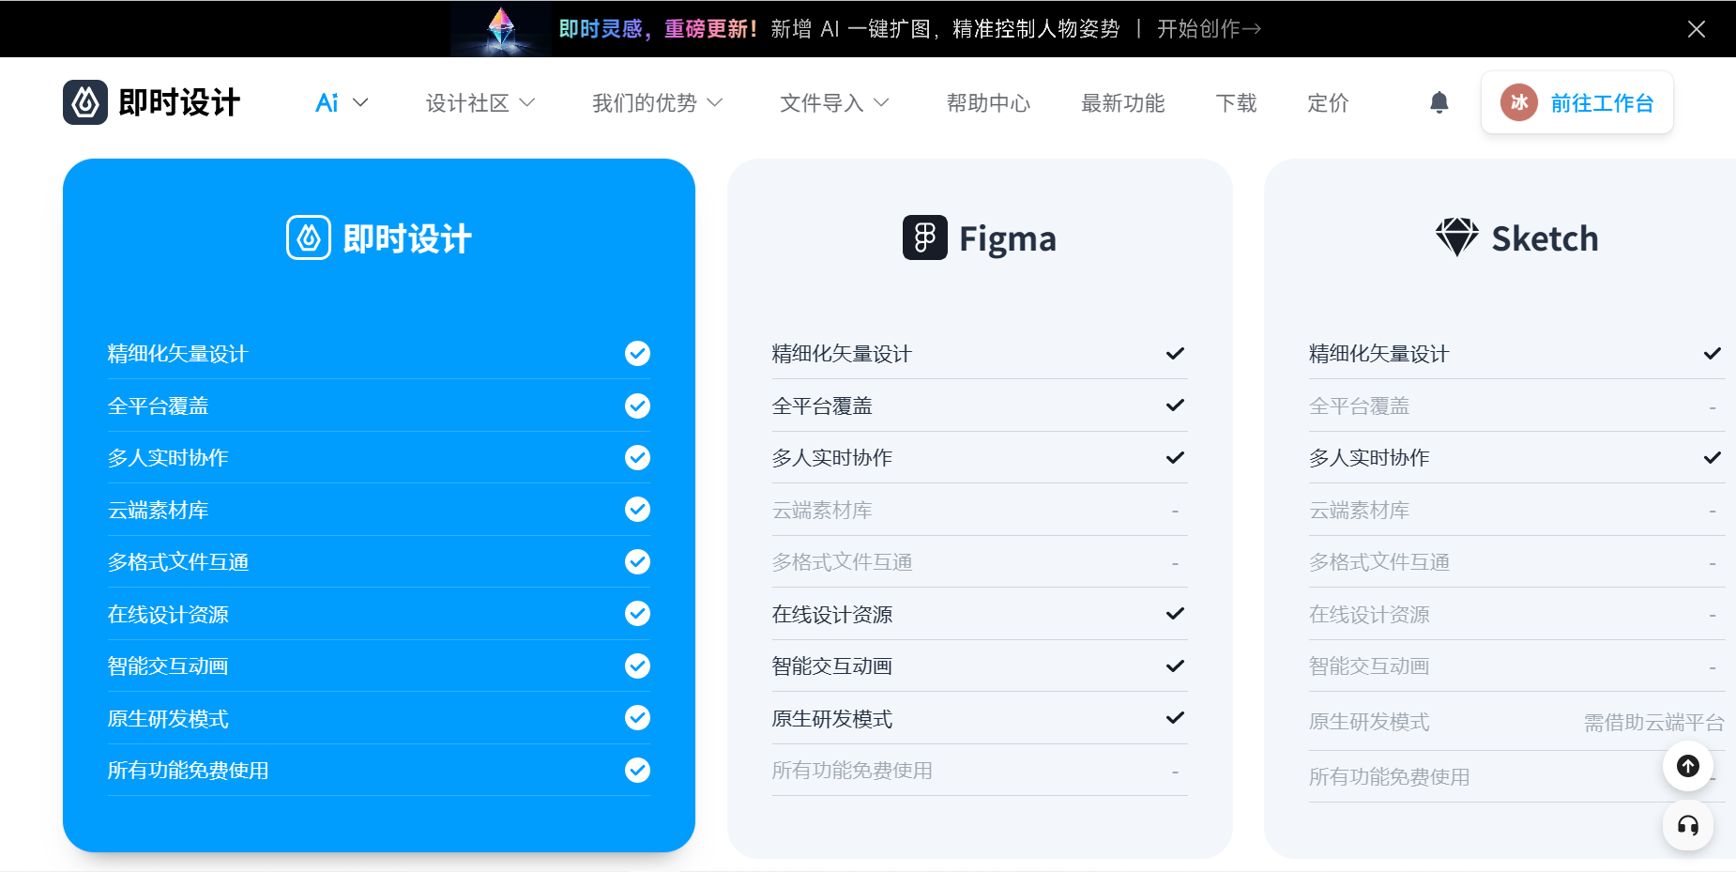
Task: Expand the 设计社区 dropdown
Action: coord(480,102)
